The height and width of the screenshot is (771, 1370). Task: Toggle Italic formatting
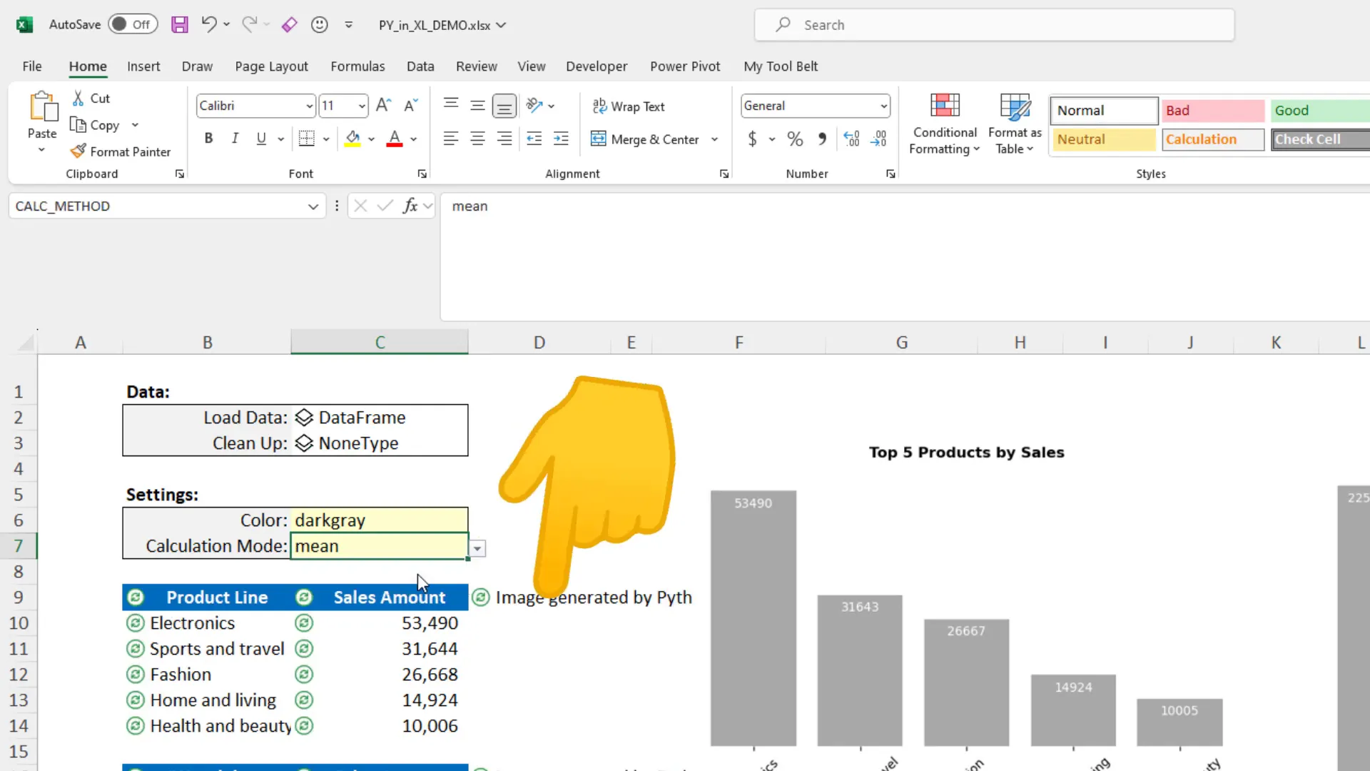point(235,138)
